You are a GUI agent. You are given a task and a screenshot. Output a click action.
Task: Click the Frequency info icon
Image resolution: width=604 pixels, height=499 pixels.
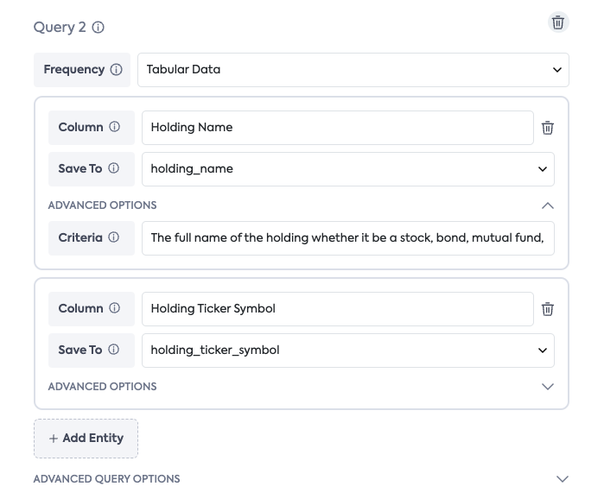[x=117, y=70]
